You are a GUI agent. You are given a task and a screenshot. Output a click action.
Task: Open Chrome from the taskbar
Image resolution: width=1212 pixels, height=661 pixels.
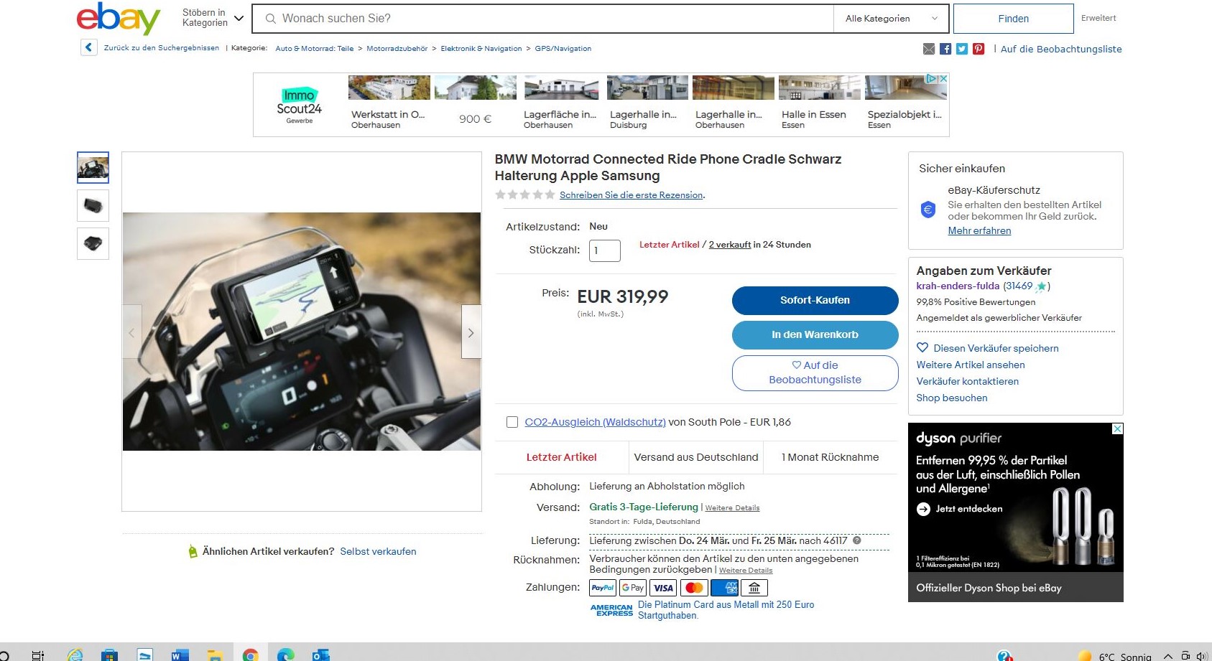coord(250,654)
